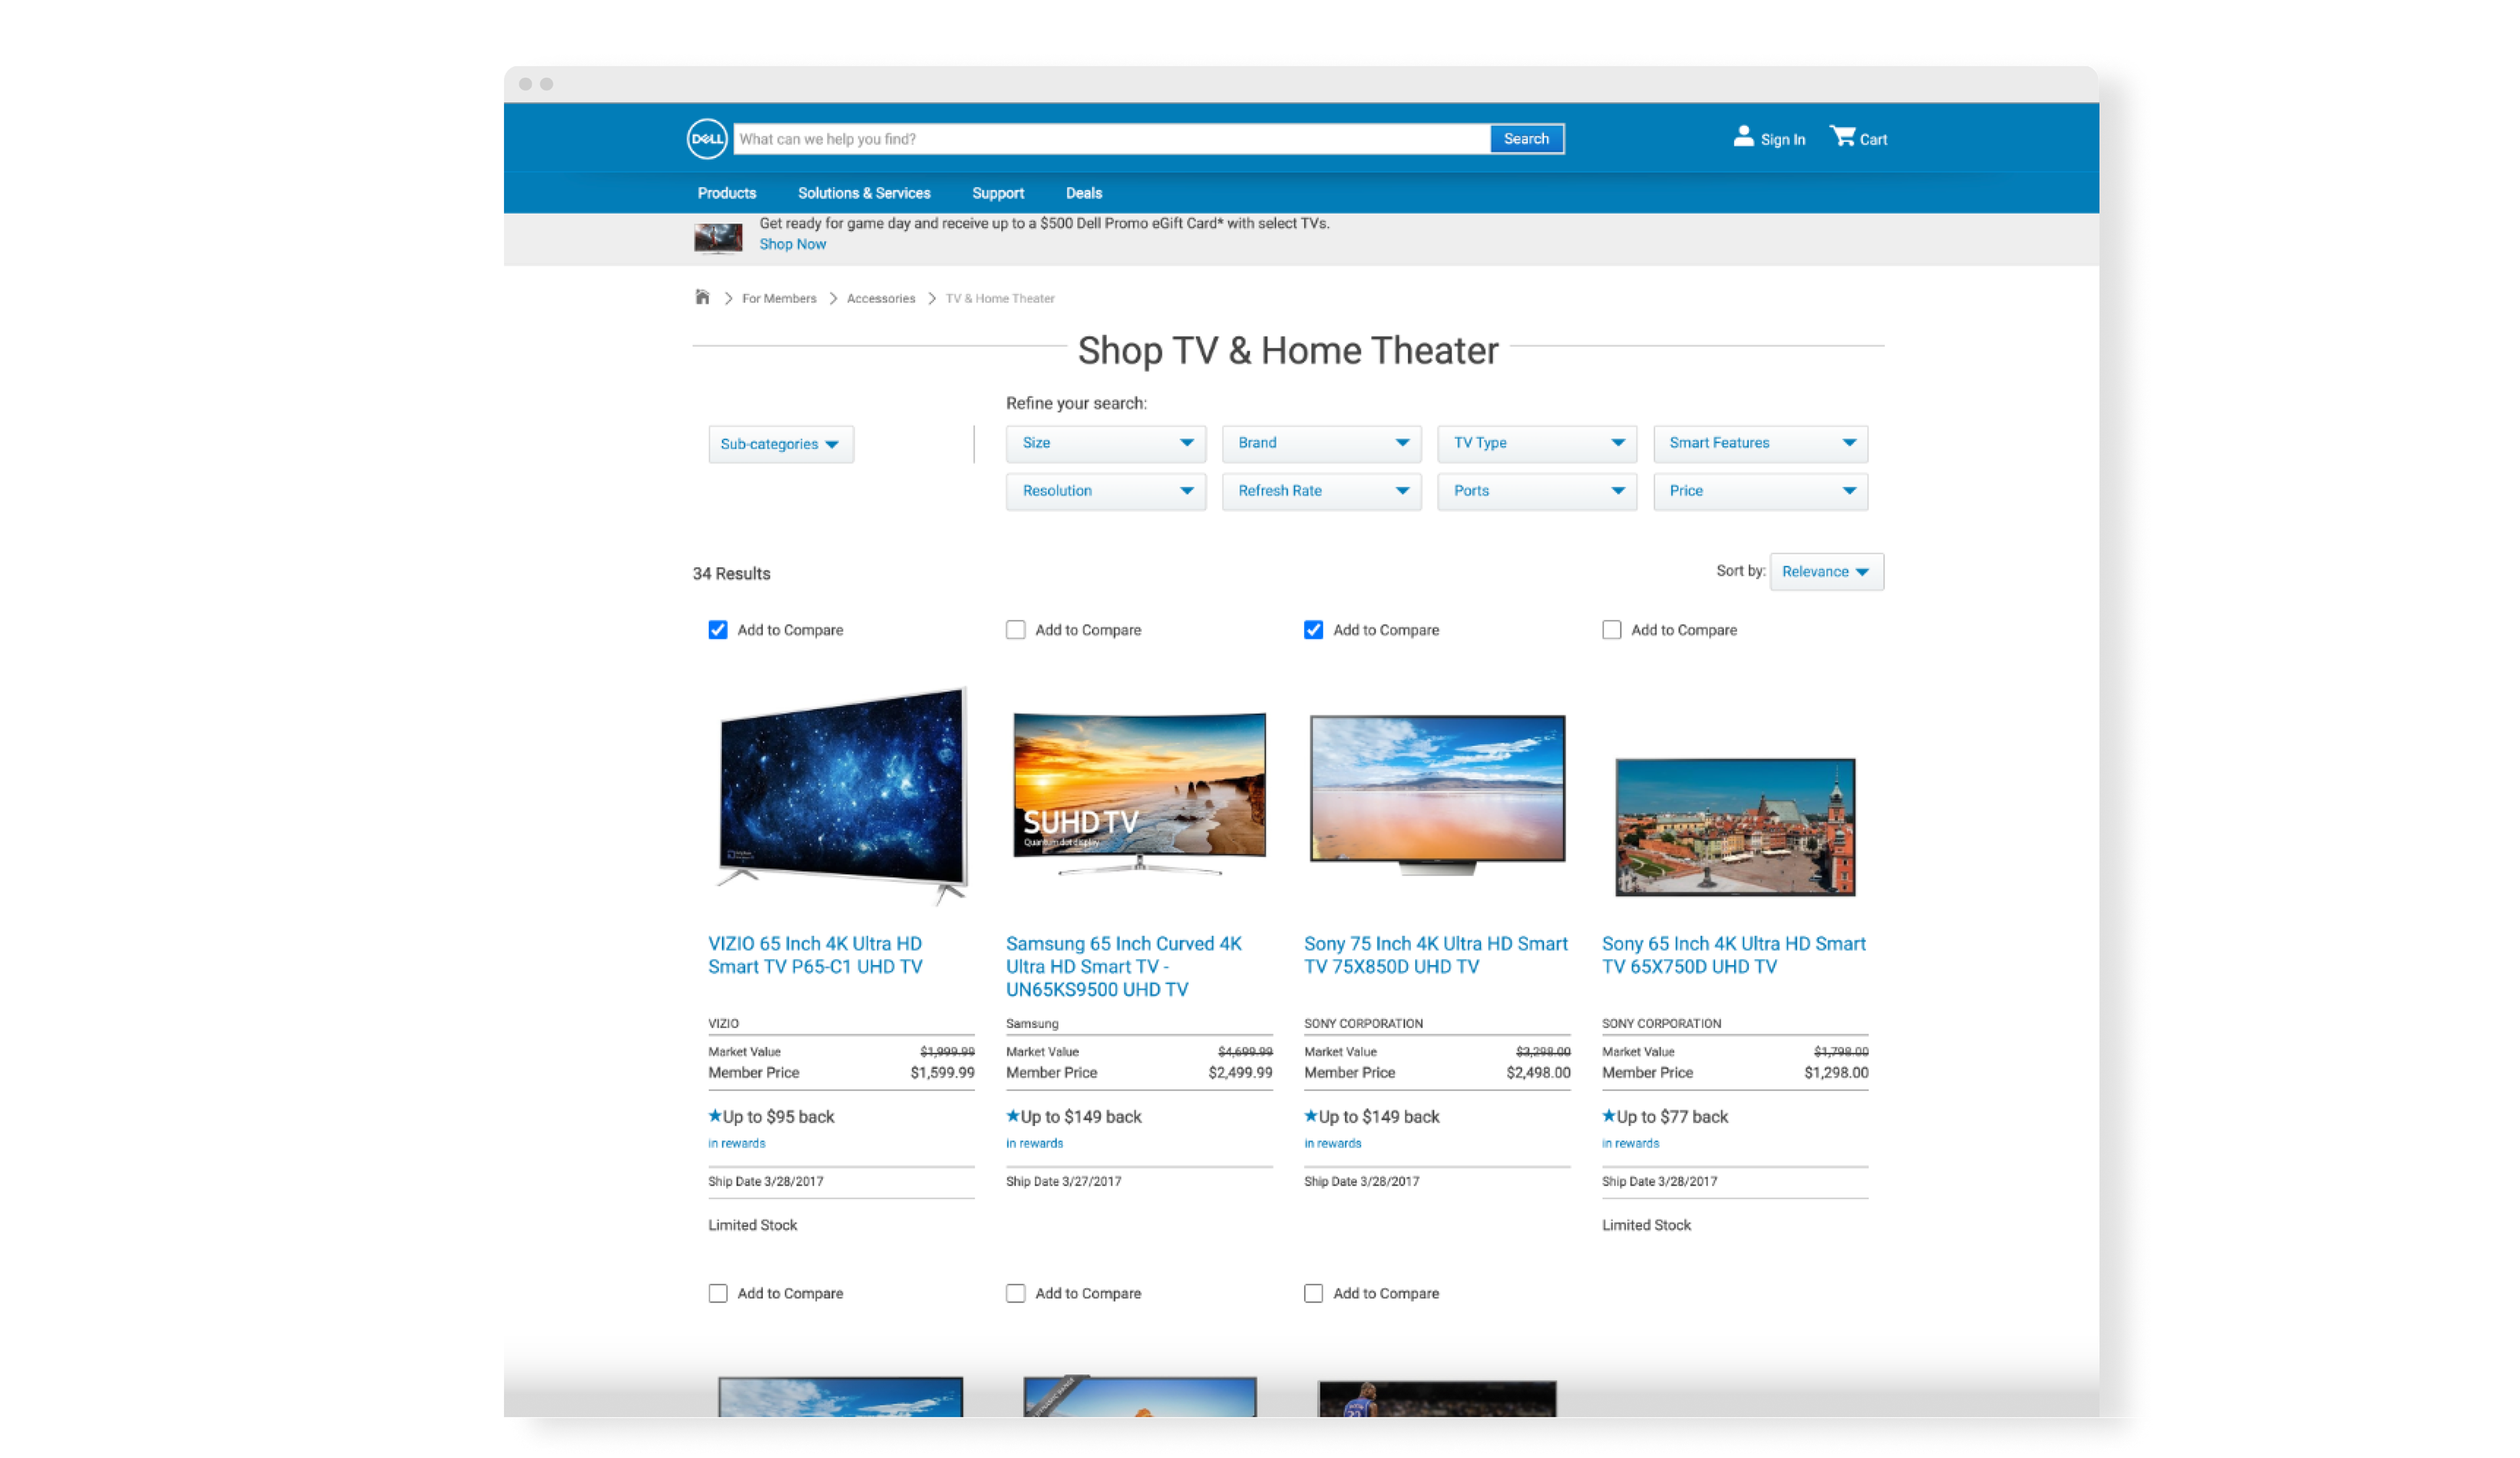Open the shopping Cart icon
Viewport: 2520px width, 1458px height.
tap(1841, 137)
